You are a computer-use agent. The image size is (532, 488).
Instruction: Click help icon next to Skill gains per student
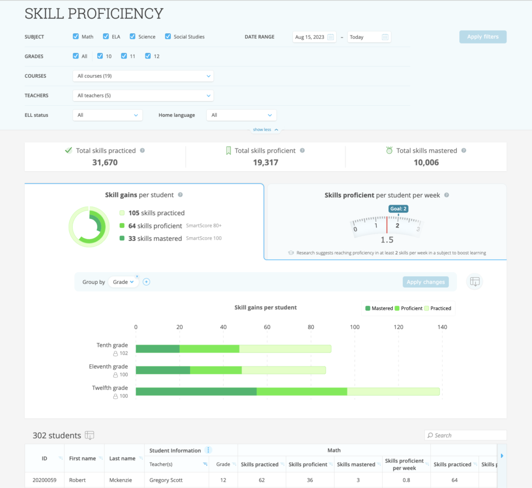coord(180,195)
